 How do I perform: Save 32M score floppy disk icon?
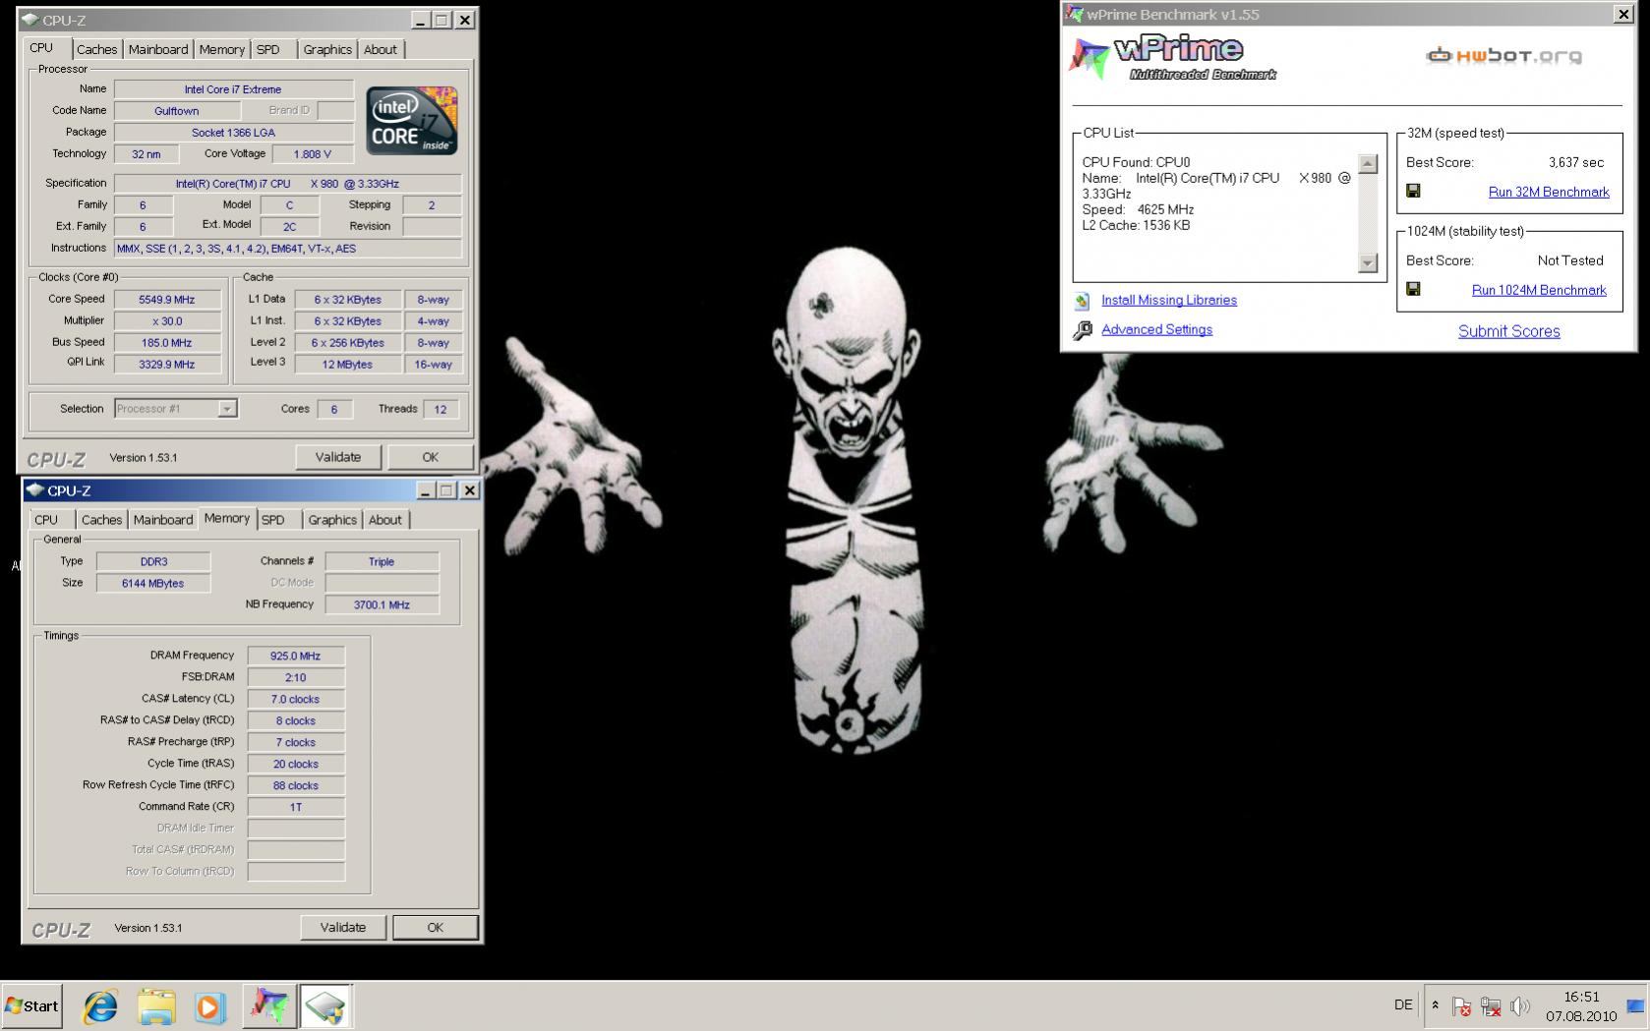[x=1413, y=191]
